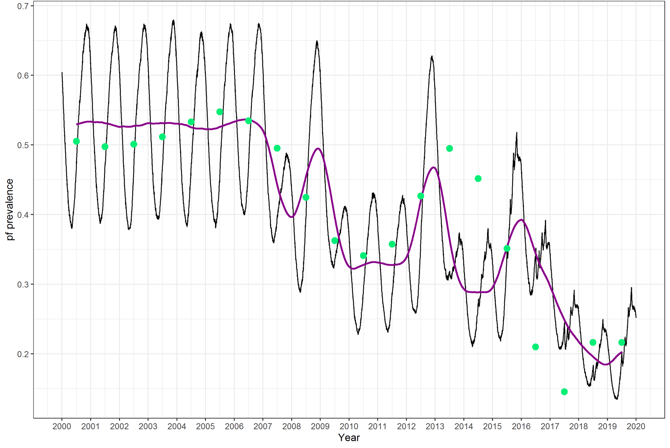Image resolution: width=670 pixels, height=448 pixels.
Task: Click the lowest green dot near 2017
Action: pyautogui.click(x=564, y=392)
